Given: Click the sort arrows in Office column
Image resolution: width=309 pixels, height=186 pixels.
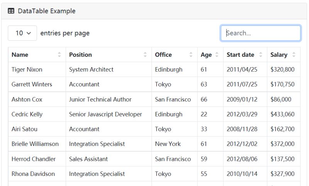Looking at the screenshot, I should tap(191, 55).
